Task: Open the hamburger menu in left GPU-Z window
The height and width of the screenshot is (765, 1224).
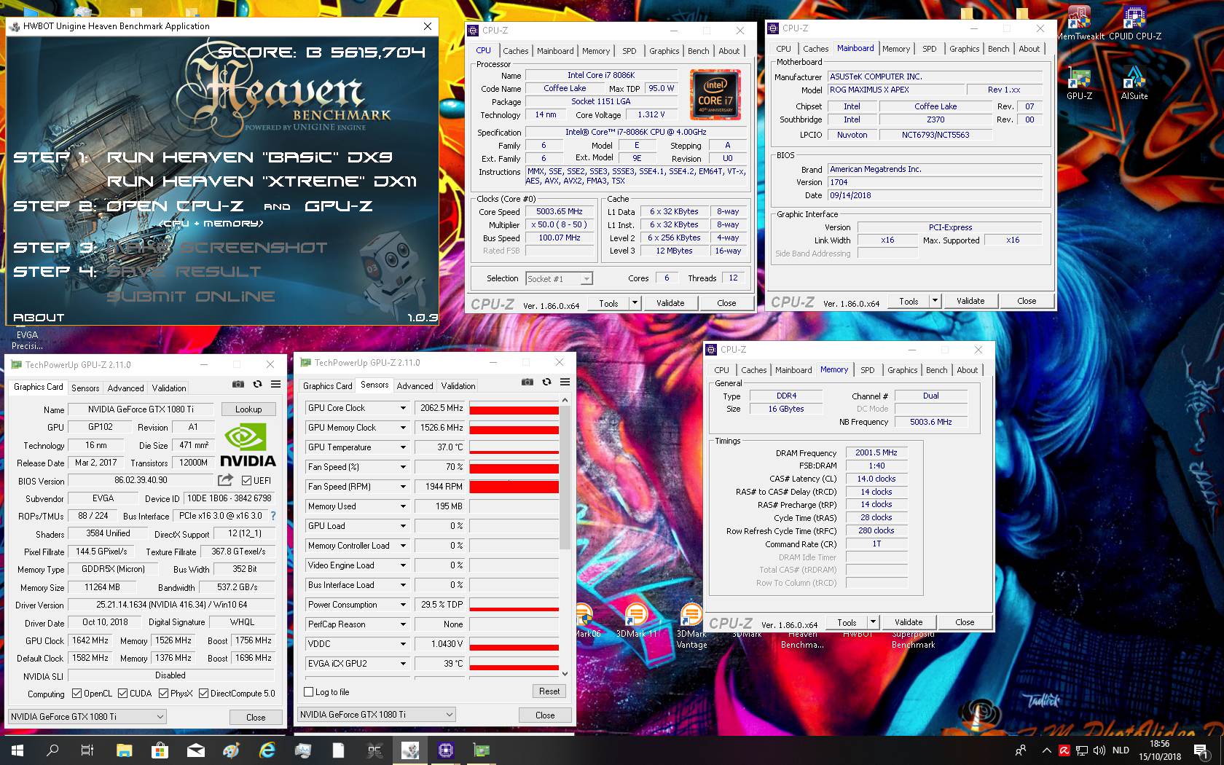Action: click(x=275, y=384)
